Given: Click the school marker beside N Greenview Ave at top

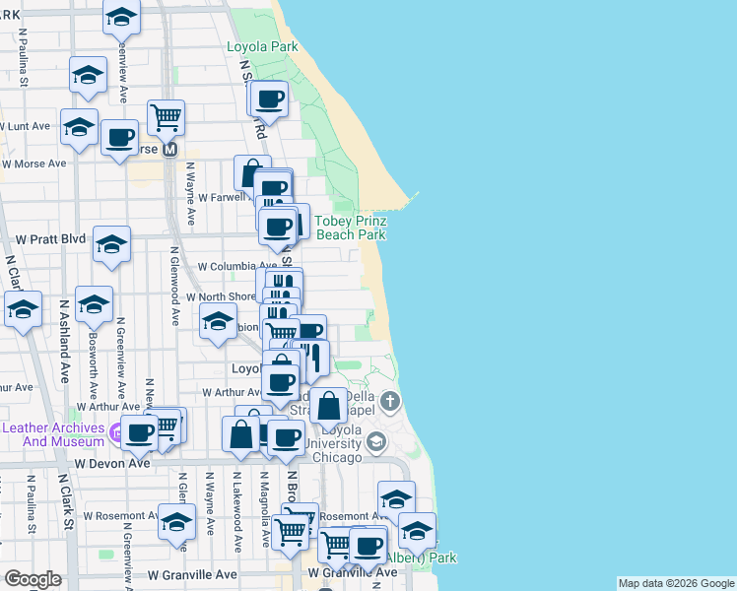Looking at the screenshot, I should [x=122, y=20].
